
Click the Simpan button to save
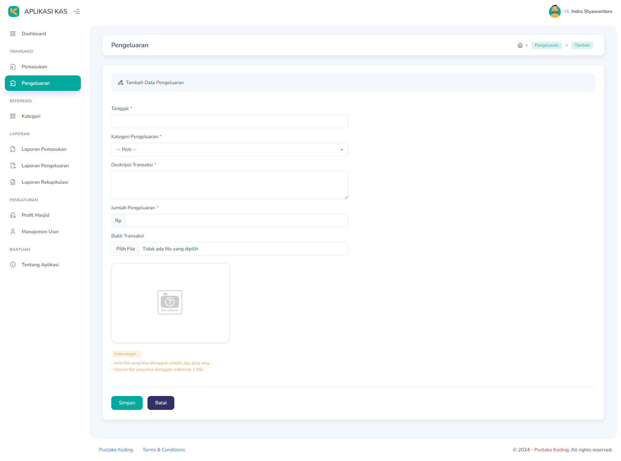pos(126,403)
